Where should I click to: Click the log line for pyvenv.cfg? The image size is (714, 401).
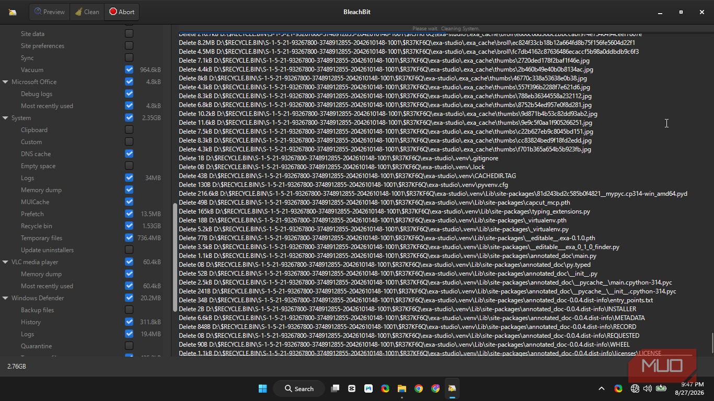343,185
